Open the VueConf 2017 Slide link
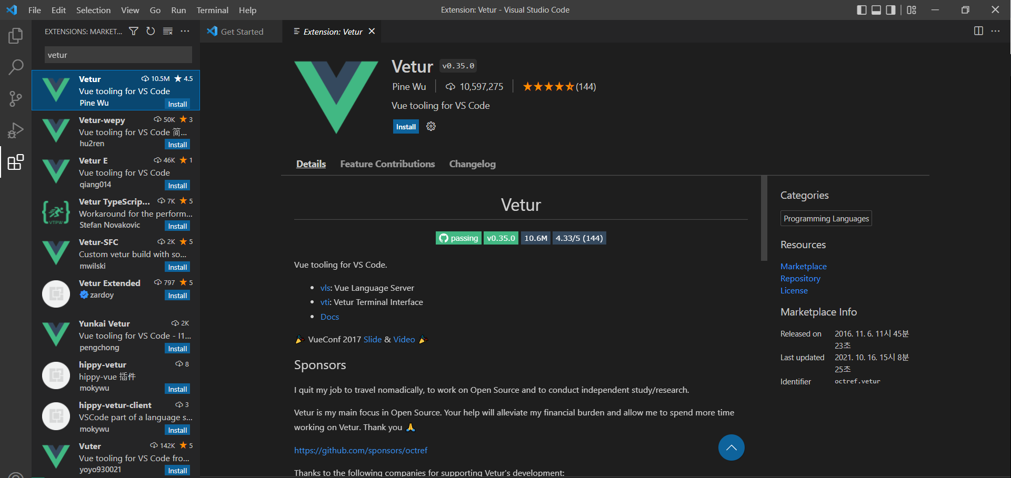 click(x=372, y=340)
